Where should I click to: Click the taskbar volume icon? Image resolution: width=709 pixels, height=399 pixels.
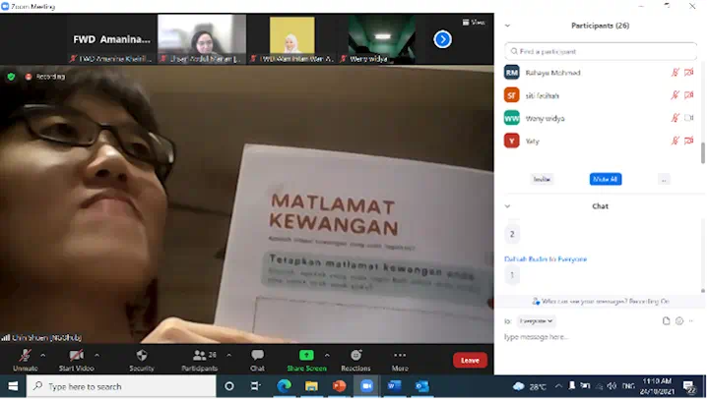(x=612, y=386)
